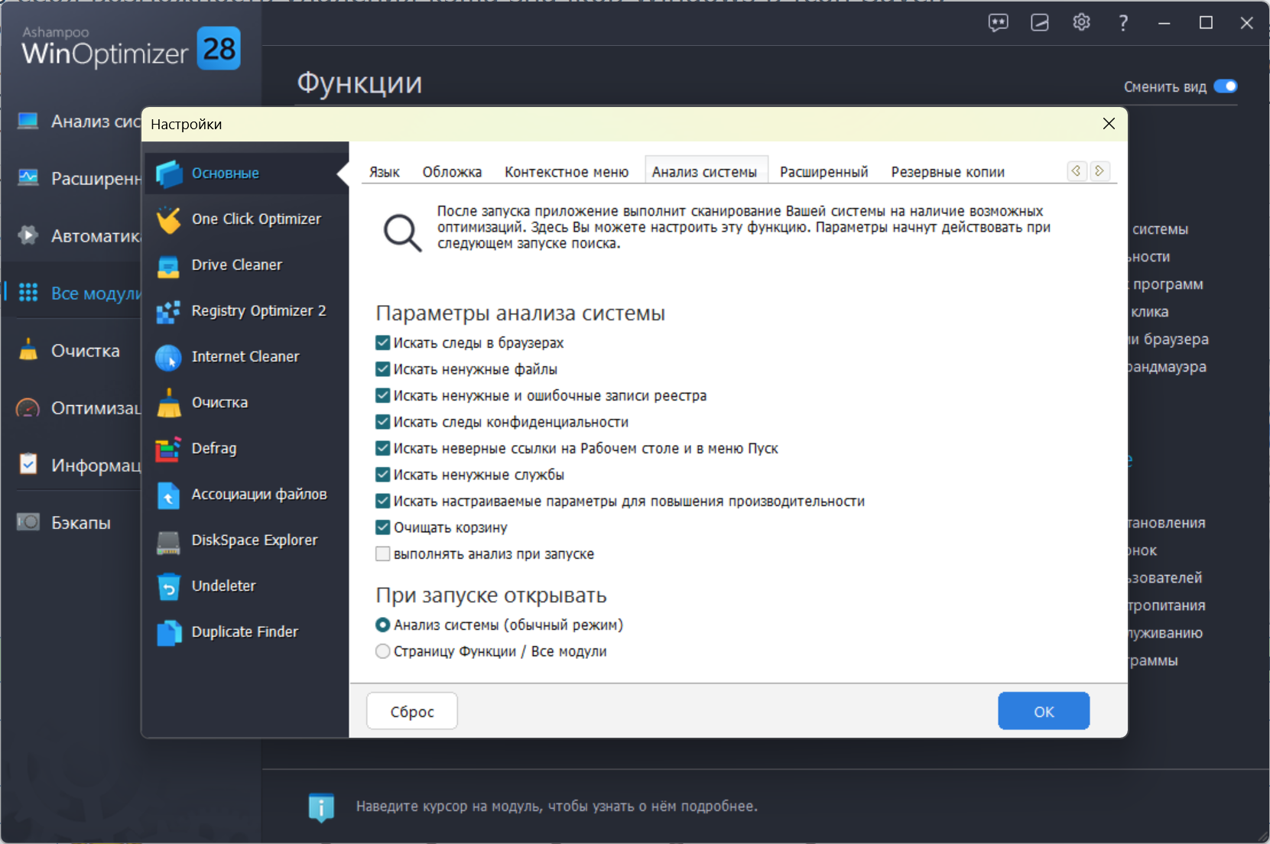Select 'Страницу Функции / Все модули' radio

[383, 651]
